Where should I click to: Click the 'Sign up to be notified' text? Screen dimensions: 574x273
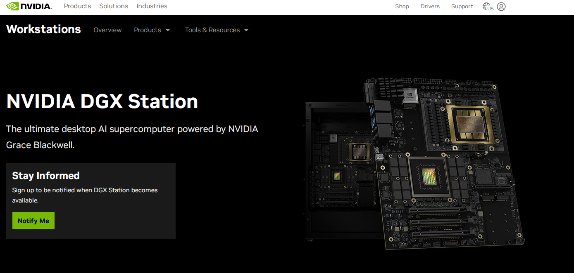click(x=85, y=195)
